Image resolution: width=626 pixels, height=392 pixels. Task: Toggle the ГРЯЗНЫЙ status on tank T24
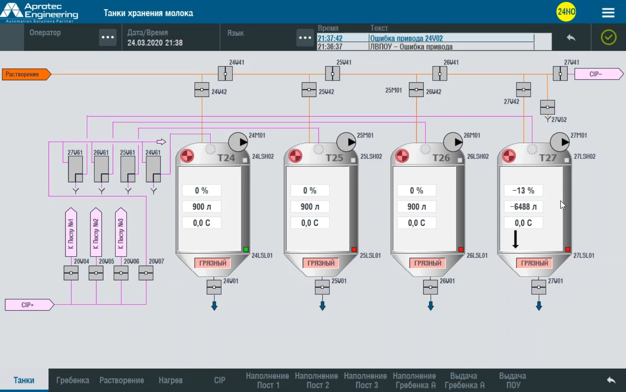coord(213,262)
